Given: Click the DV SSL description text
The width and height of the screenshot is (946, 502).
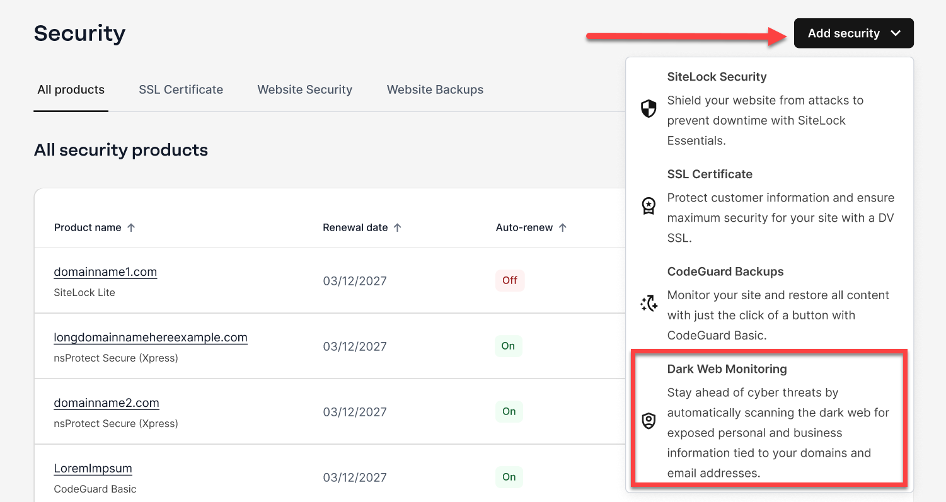Looking at the screenshot, I should [781, 218].
